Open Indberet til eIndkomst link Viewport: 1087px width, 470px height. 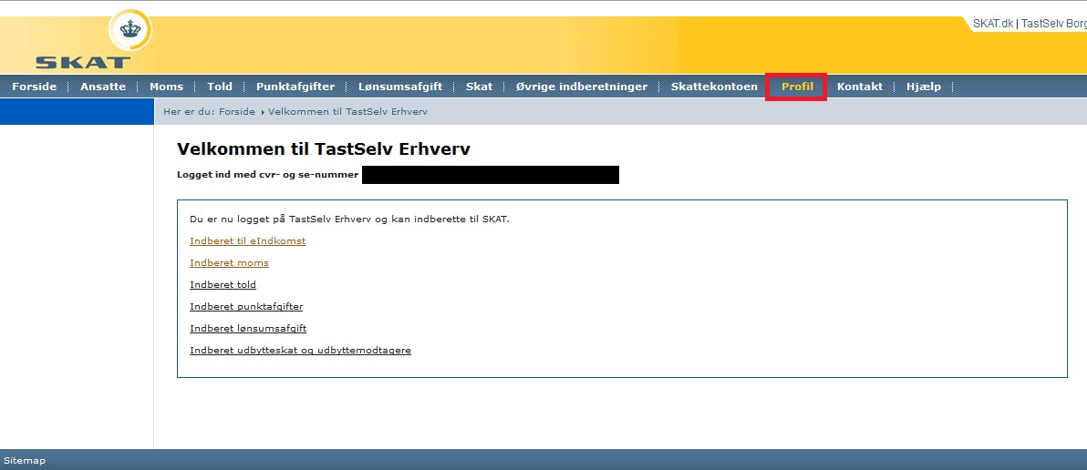[247, 240]
